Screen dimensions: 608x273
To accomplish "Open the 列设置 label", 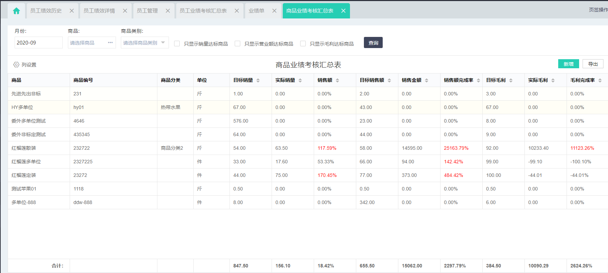I will point(29,65).
